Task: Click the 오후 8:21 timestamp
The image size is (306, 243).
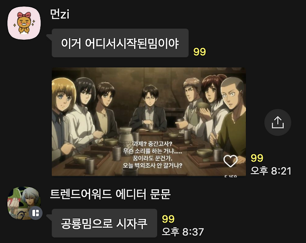Action: 271,171
